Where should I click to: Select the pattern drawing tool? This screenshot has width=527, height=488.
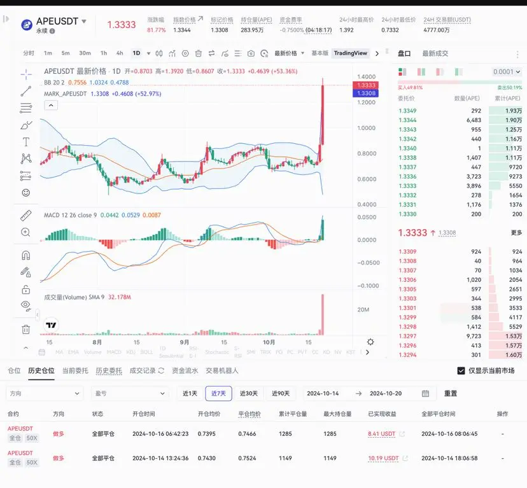pos(26,158)
